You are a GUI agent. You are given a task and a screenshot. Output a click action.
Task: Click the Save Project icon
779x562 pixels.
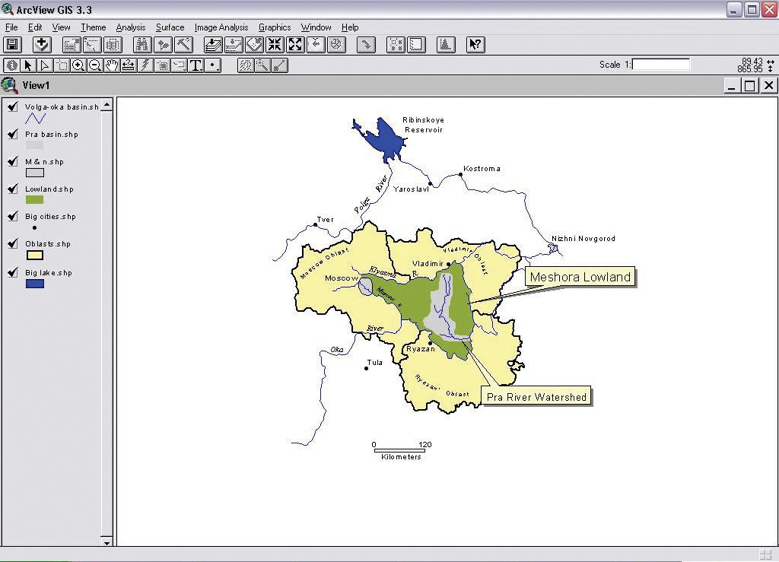click(12, 45)
